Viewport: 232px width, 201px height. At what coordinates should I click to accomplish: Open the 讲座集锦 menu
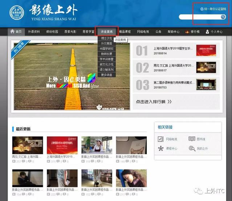point(107,32)
